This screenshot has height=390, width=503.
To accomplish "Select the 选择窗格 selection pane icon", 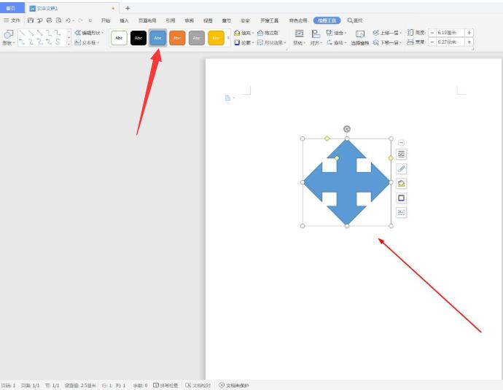I will (360, 36).
